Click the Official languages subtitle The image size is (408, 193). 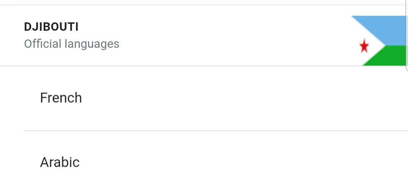pos(71,44)
